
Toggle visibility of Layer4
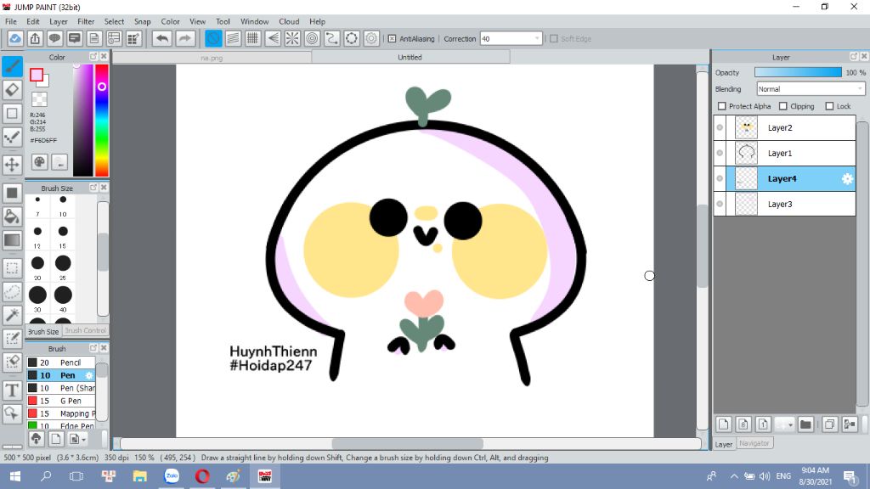click(720, 178)
